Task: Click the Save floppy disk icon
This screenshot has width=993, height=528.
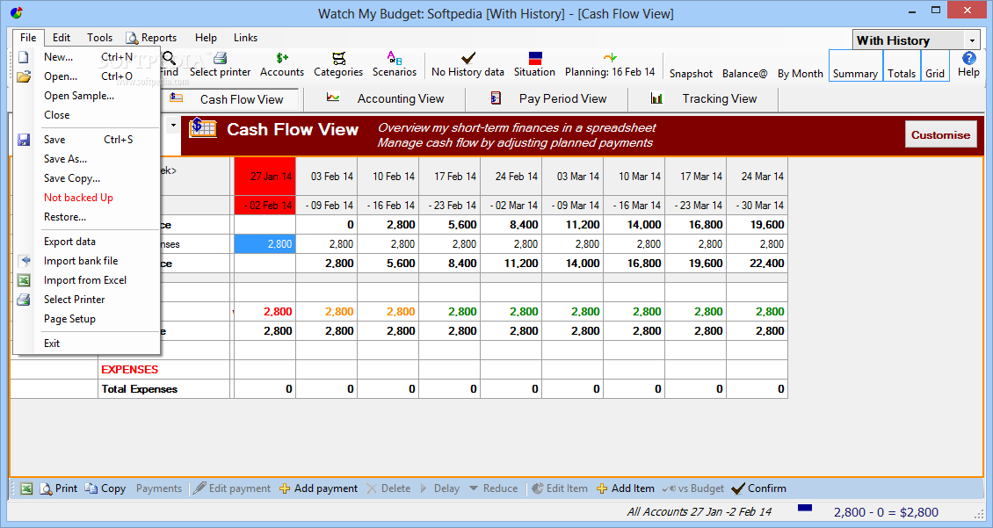Action: point(24,140)
